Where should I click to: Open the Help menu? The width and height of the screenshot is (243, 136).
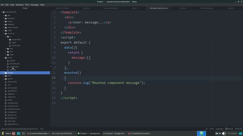coord(42,5)
